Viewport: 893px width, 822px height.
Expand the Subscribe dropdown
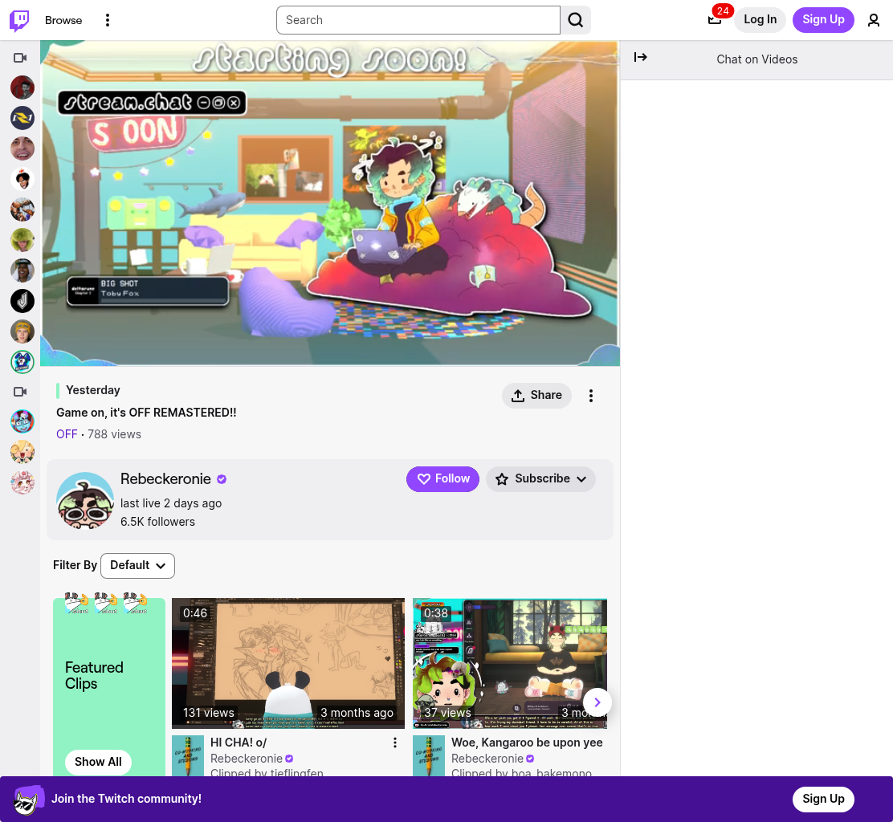(540, 478)
